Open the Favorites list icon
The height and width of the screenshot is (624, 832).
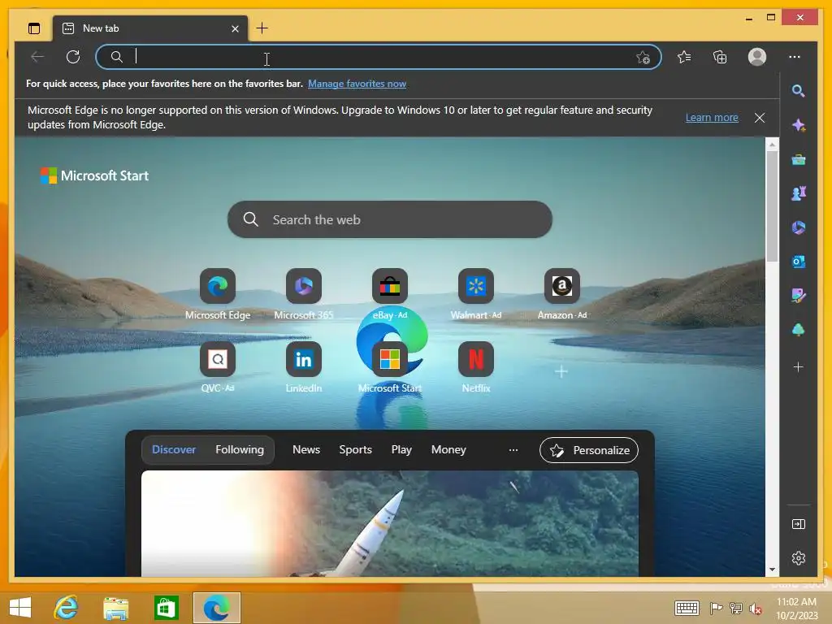pos(684,57)
